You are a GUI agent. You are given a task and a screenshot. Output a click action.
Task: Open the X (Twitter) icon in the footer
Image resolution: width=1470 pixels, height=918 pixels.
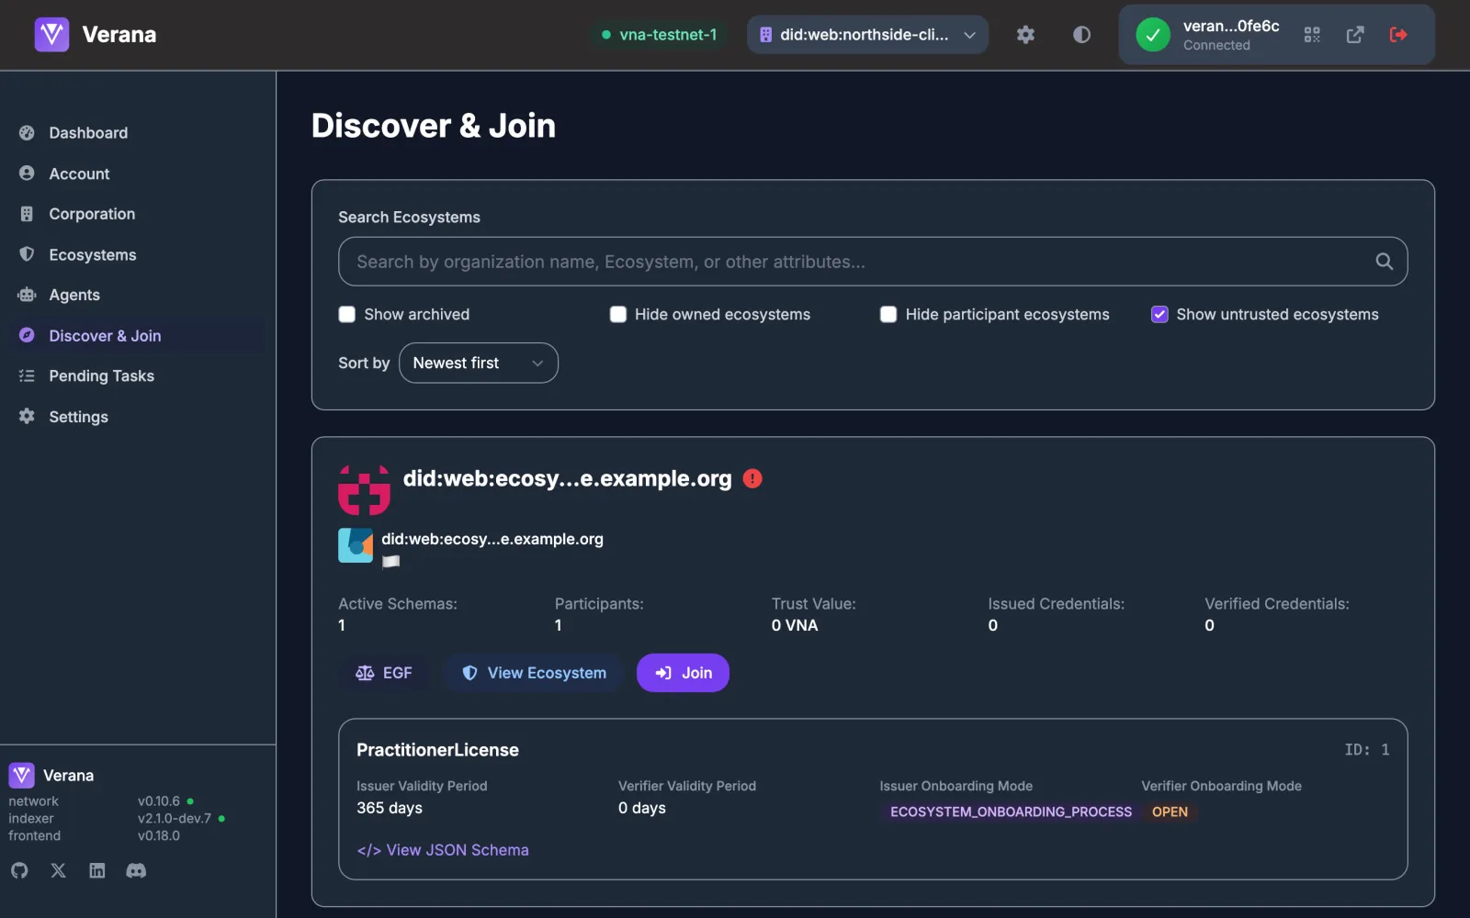[x=58, y=870]
